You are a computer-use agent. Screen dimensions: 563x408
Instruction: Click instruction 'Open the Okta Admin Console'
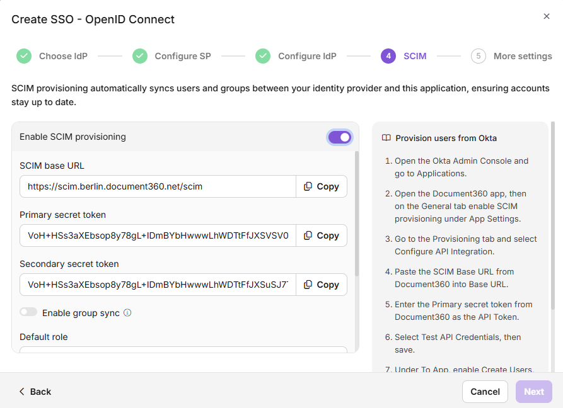pyautogui.click(x=461, y=167)
